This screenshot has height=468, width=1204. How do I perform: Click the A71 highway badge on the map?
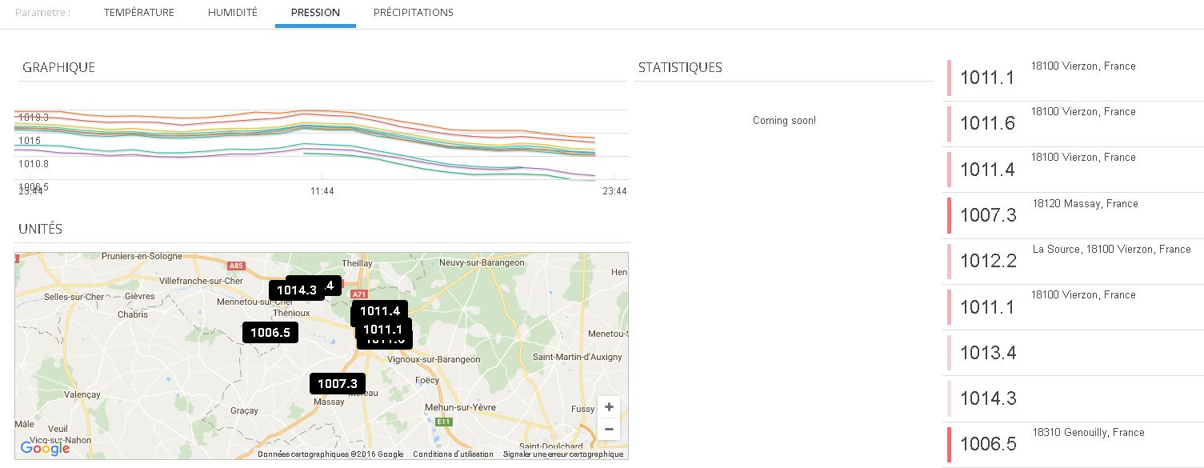pos(359,294)
